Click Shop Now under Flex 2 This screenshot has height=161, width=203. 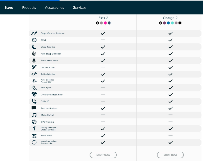[x=103, y=155]
